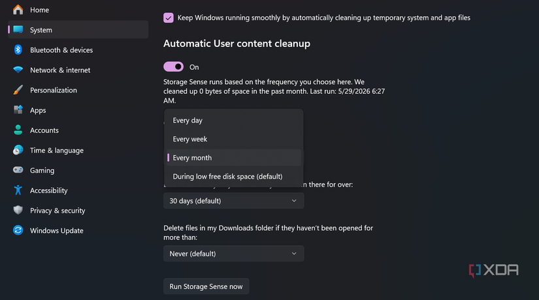Select System in the sidebar
The height and width of the screenshot is (300, 539).
(x=78, y=29)
